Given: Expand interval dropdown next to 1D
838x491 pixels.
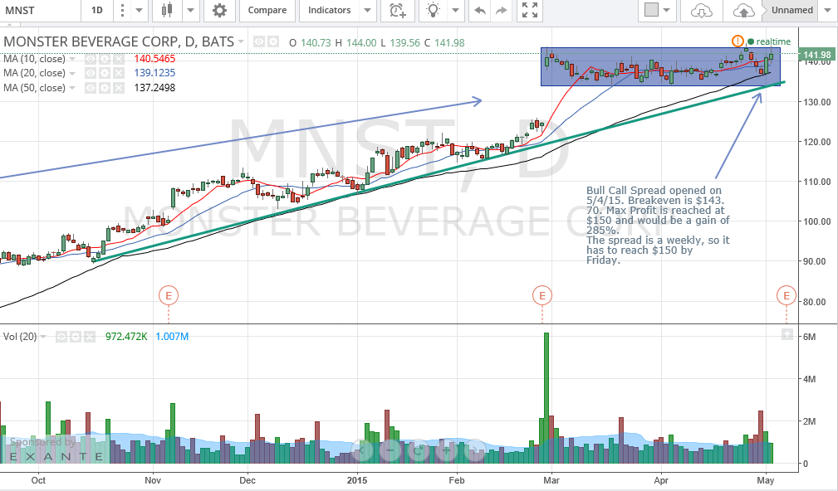Looking at the screenshot, I should 139,10.
